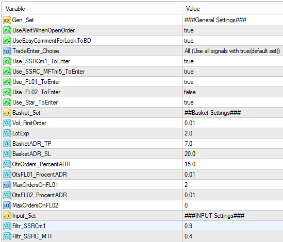This screenshot has height=242, width=283.
Task: Click the boolean icon beside Use_SSRCm1_ToEnter
Action: [7, 61]
